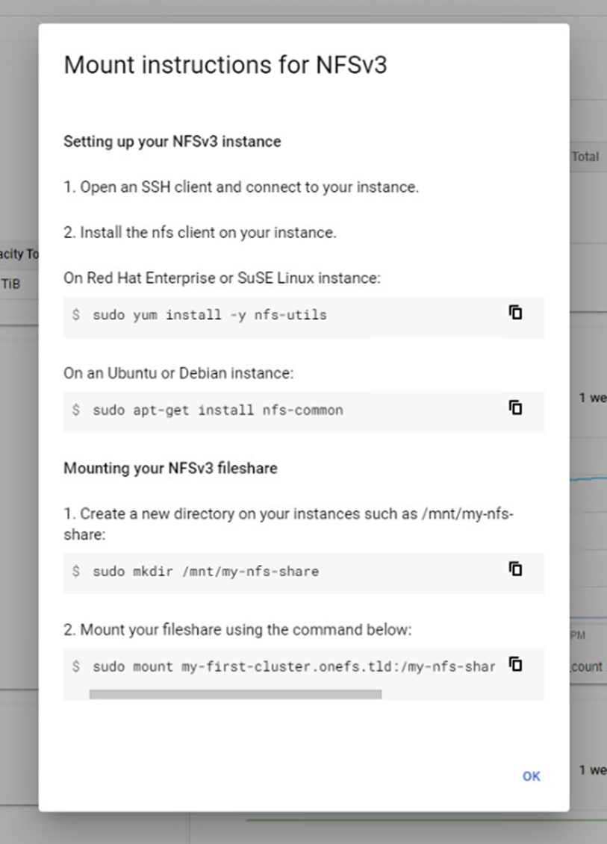This screenshot has width=607, height=844.
Task: Copy the sudo mount command
Action: 515,663
